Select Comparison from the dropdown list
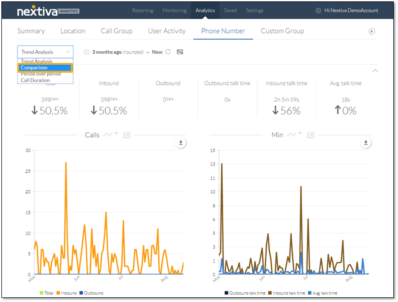The height and width of the screenshot is (302, 398). 45,68
